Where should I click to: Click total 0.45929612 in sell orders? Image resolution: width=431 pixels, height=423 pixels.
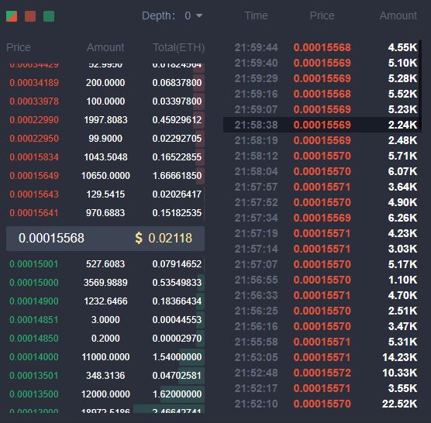(177, 120)
